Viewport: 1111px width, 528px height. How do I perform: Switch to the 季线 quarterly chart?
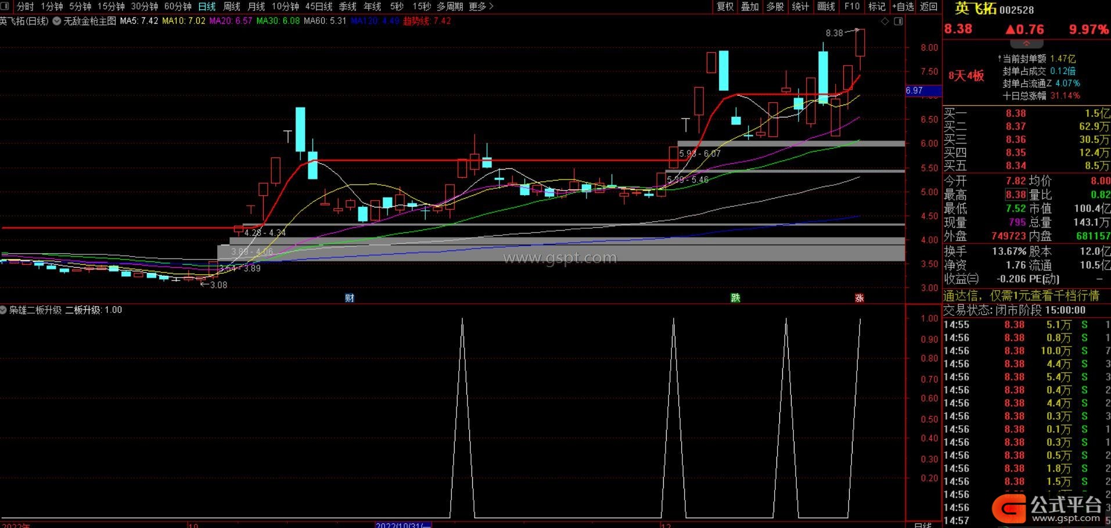(x=347, y=6)
